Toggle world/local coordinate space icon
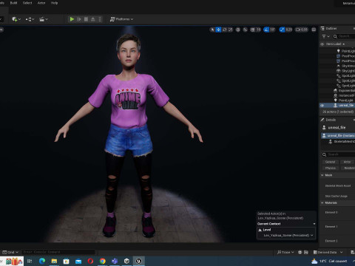 click(x=238, y=30)
